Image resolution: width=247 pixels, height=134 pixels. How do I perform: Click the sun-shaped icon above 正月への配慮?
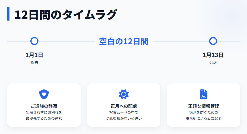click(x=124, y=94)
